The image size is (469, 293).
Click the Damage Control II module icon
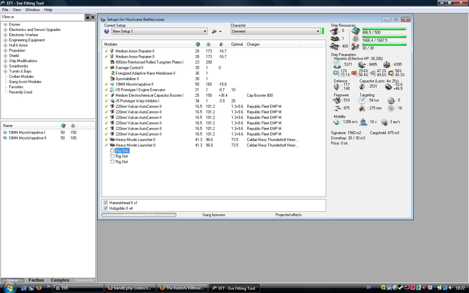tap(112, 68)
